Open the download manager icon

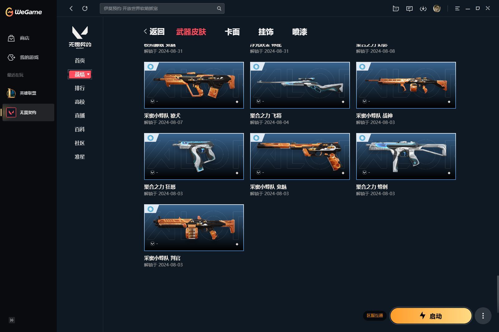tap(424, 8)
